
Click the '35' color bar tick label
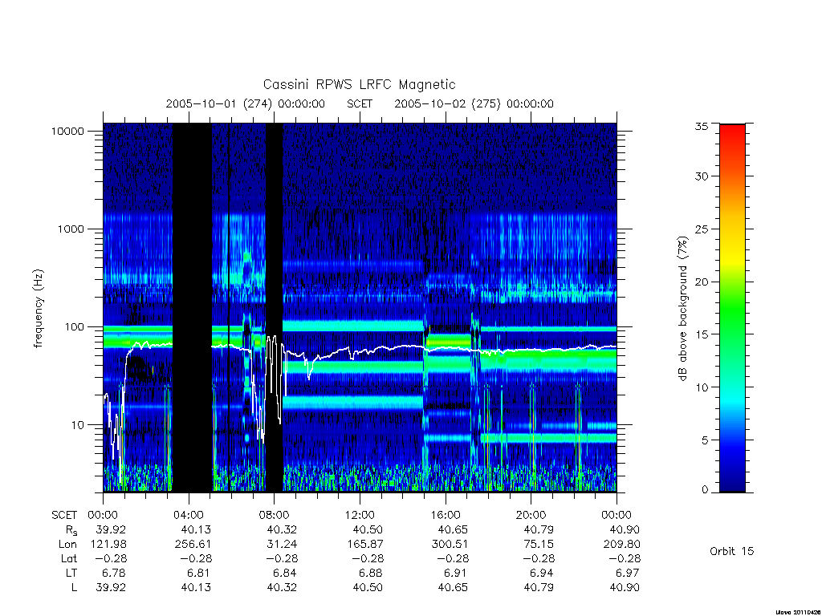701,126
